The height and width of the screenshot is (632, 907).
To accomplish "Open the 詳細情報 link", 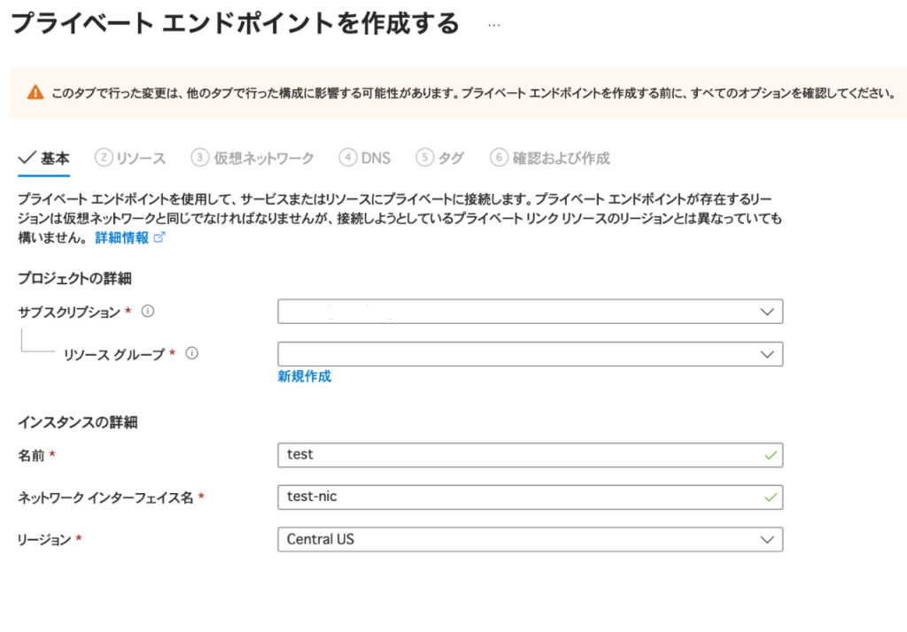I will (121, 238).
